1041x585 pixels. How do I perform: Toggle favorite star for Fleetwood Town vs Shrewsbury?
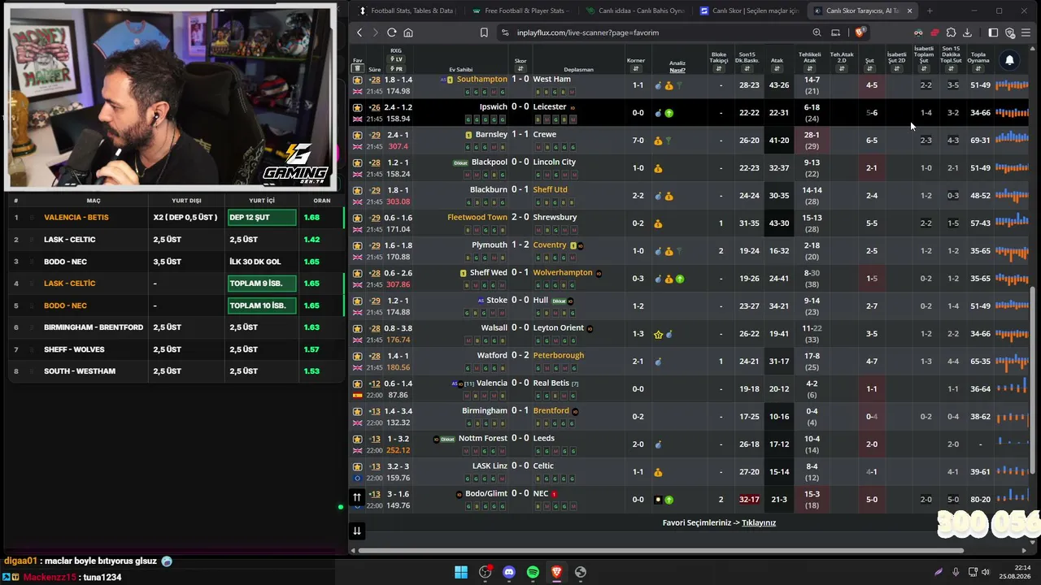pyautogui.click(x=357, y=218)
